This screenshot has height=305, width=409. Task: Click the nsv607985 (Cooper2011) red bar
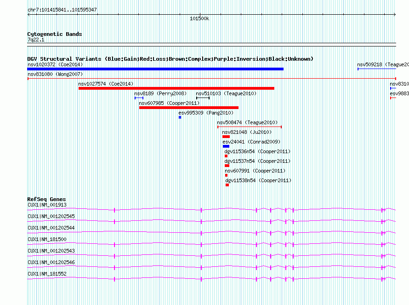[189, 108]
